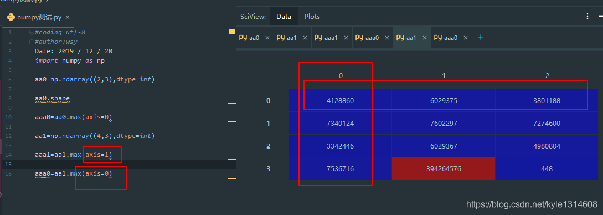This screenshot has height=215, width=603.
Task: Click the red cell with value 394264576
Action: coord(444,168)
